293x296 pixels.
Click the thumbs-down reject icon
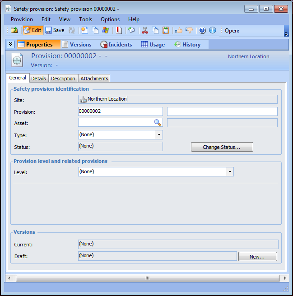point(189,30)
